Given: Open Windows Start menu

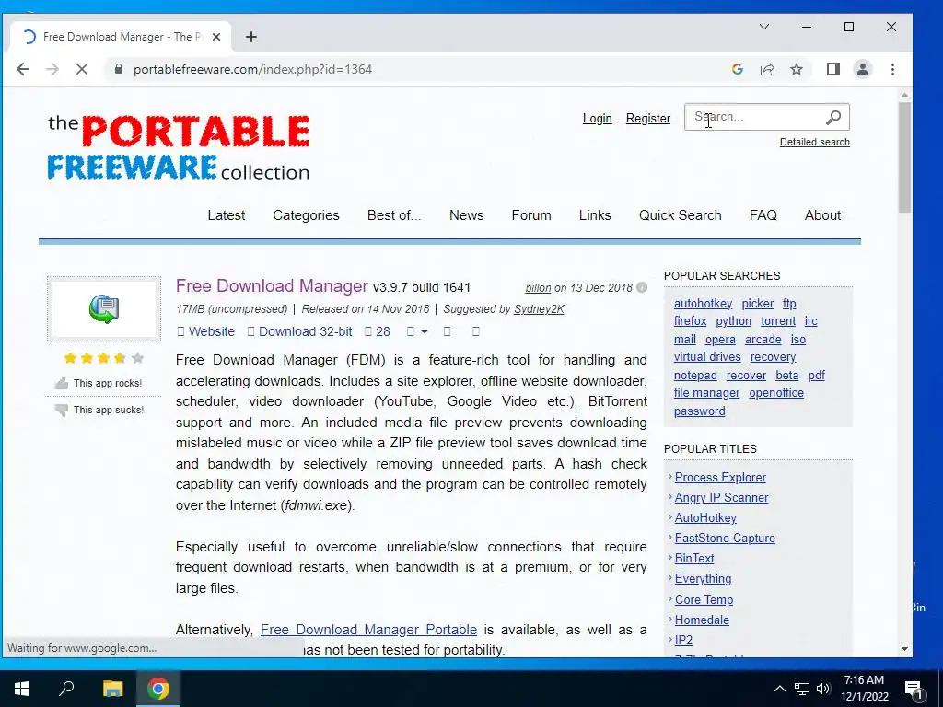Looking at the screenshot, I should [22, 689].
